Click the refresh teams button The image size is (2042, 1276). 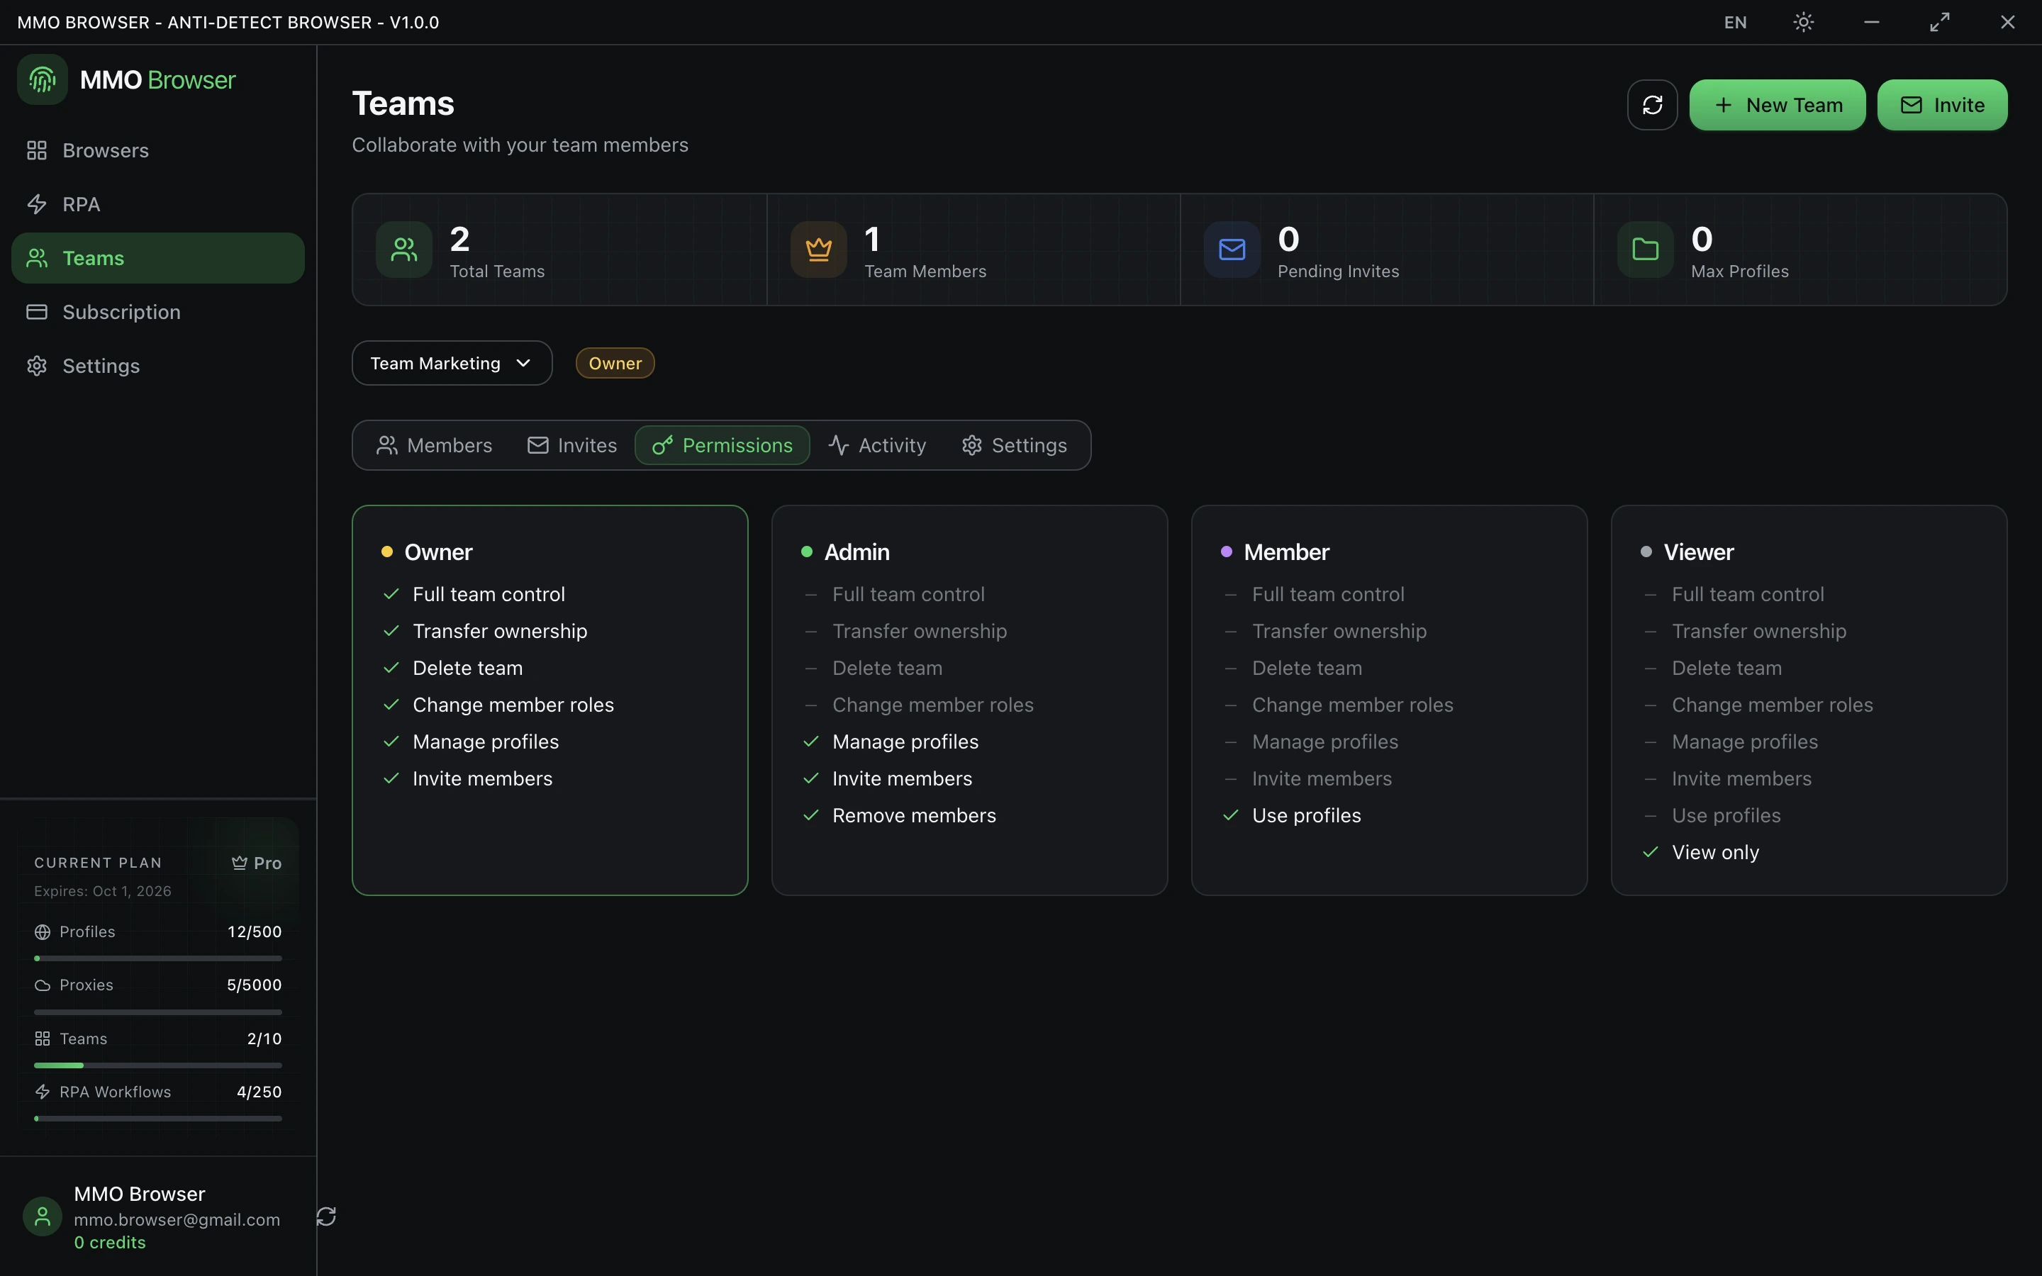tap(1652, 105)
